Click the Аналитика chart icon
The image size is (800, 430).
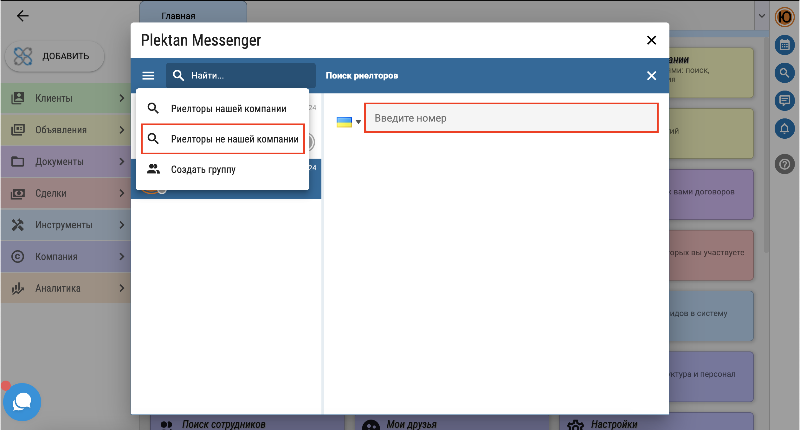18,288
